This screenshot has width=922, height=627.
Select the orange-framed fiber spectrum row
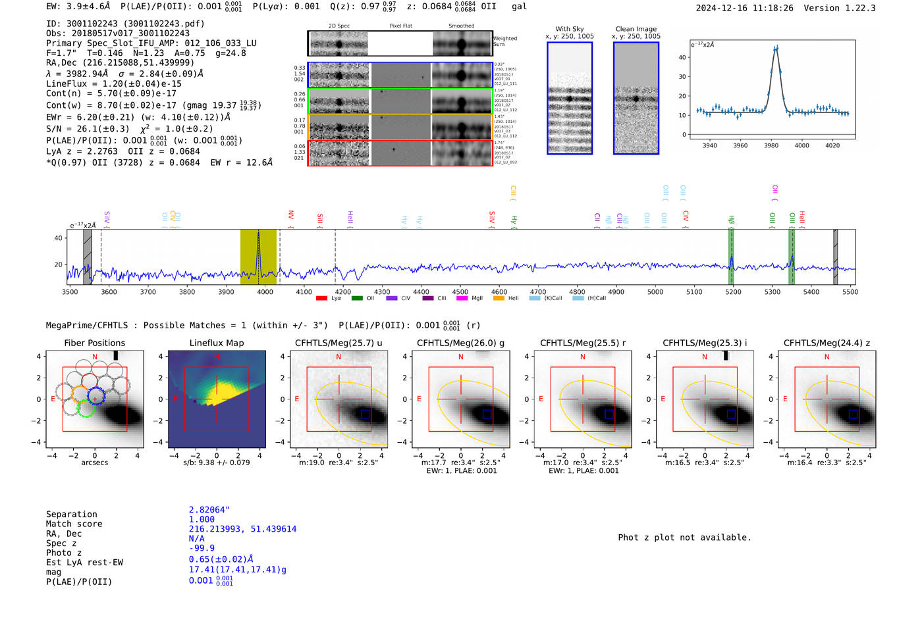(x=400, y=127)
